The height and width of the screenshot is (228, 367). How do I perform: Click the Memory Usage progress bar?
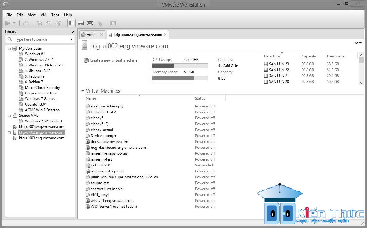pos(180,78)
